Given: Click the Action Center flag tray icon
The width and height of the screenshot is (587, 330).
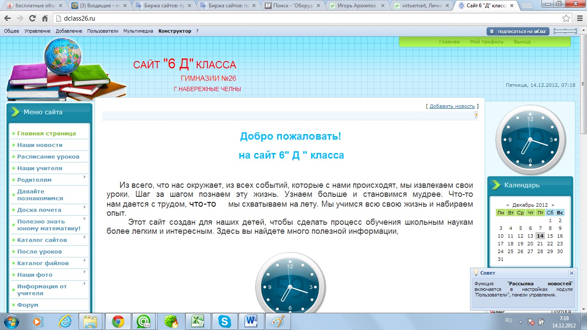Looking at the screenshot, I should point(531,322).
